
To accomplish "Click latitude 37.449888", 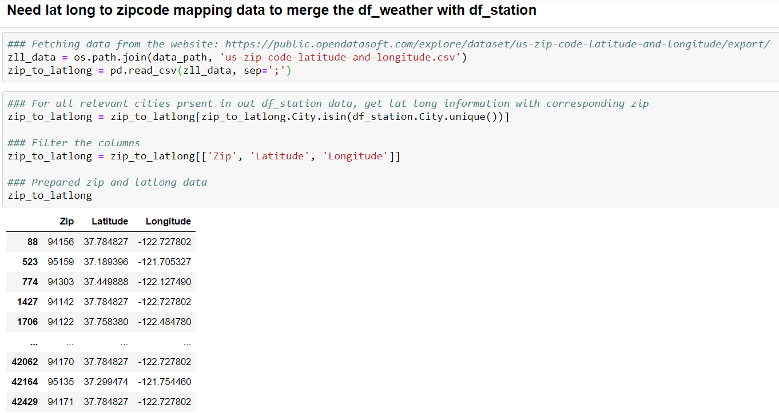I will tap(106, 282).
